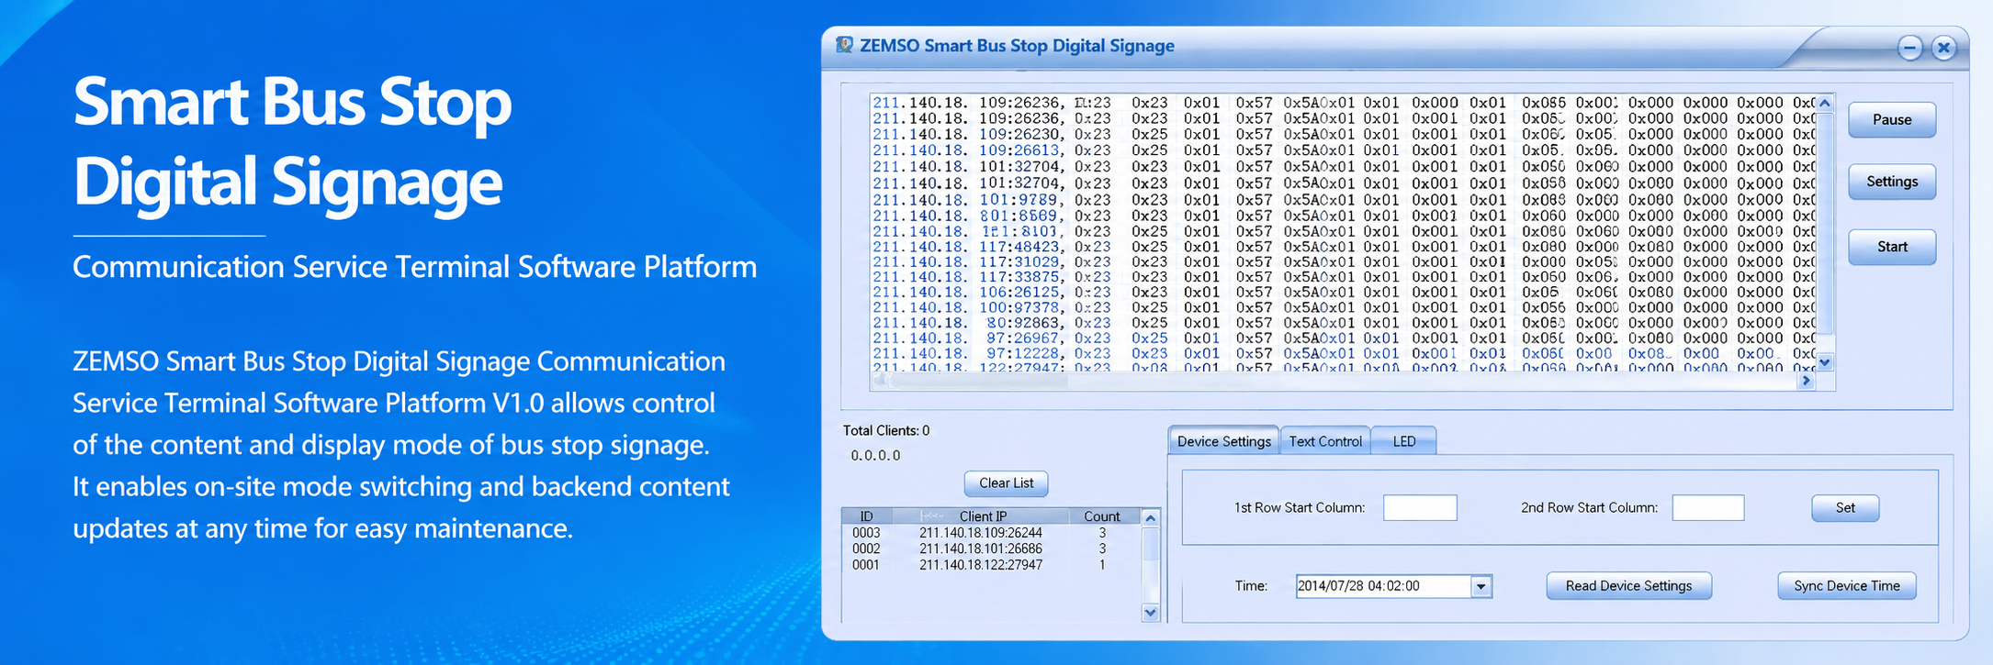The height and width of the screenshot is (665, 1993).
Task: Select client row 0003 with IP 211.140.18.109:26244
Action: click(x=991, y=533)
